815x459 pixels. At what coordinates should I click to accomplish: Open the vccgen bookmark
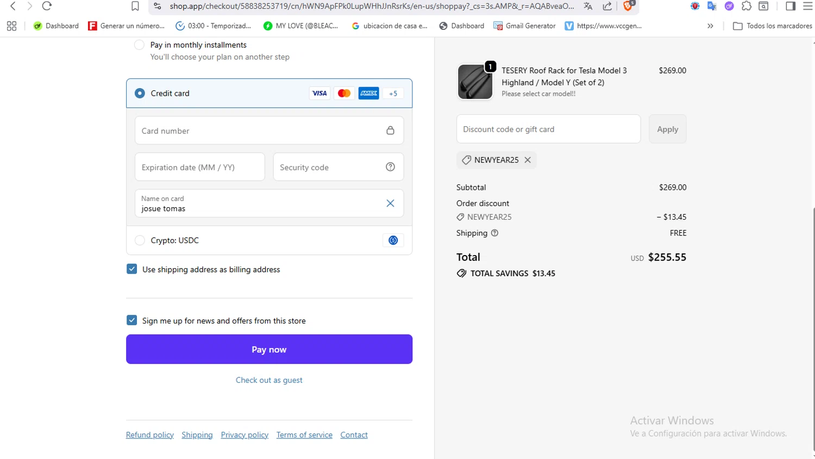[x=604, y=26]
